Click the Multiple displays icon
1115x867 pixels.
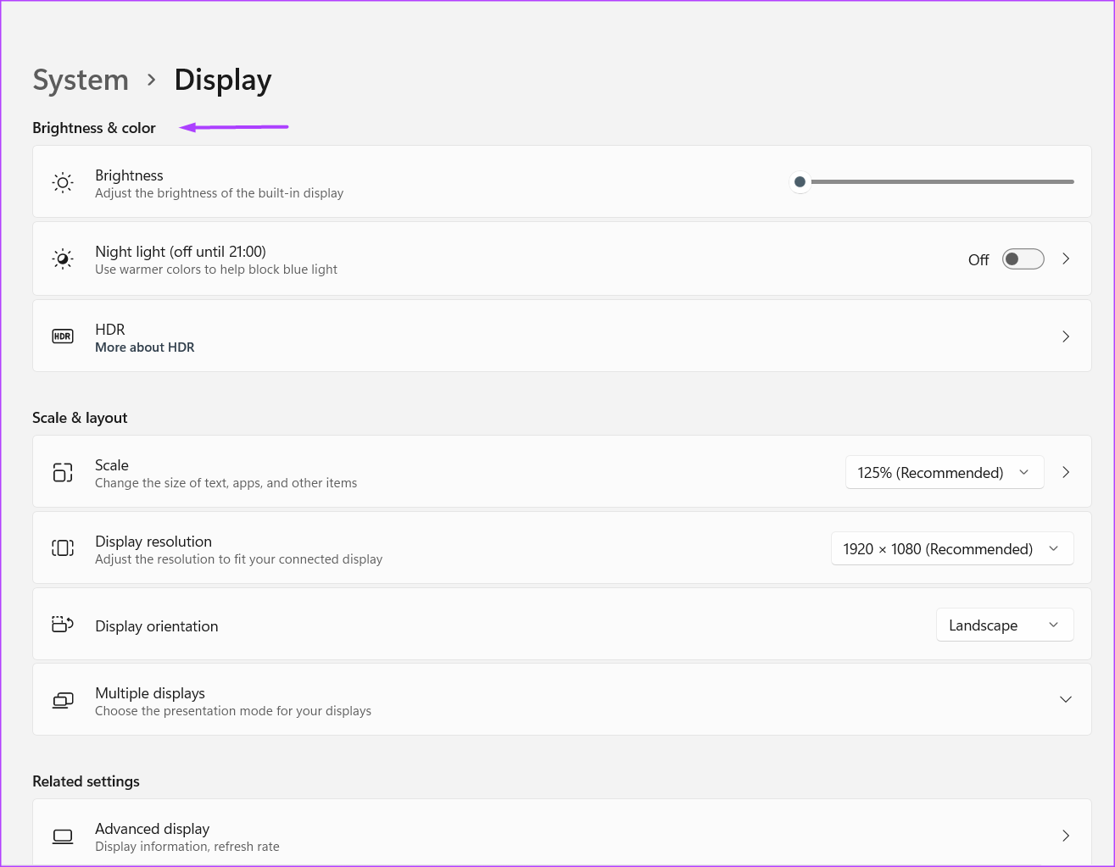tap(63, 700)
